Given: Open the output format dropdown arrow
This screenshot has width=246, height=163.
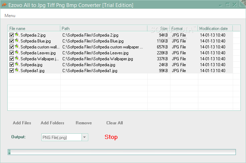Looking at the screenshot, I should pos(85,137).
